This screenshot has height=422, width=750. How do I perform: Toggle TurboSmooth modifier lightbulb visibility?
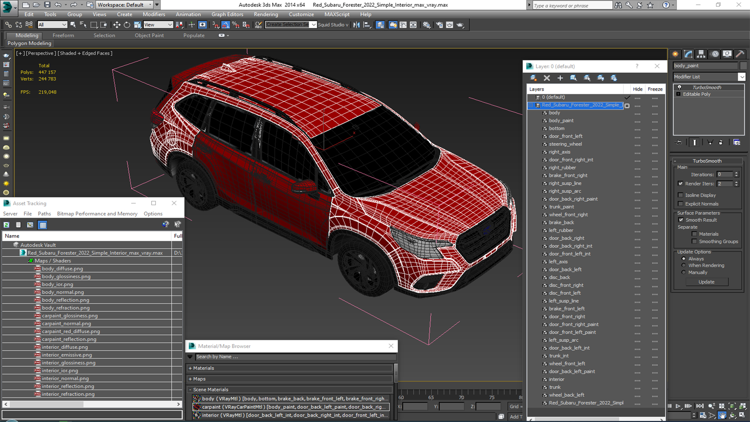point(679,87)
